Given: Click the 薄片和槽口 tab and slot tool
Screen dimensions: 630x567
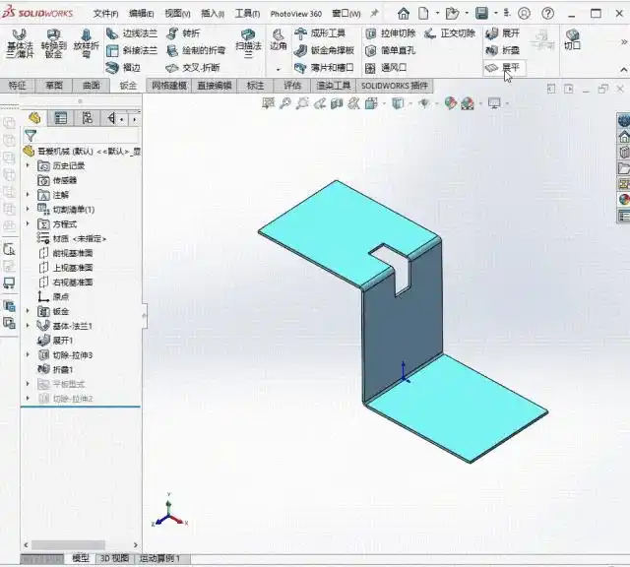Looking at the screenshot, I should click(x=324, y=68).
